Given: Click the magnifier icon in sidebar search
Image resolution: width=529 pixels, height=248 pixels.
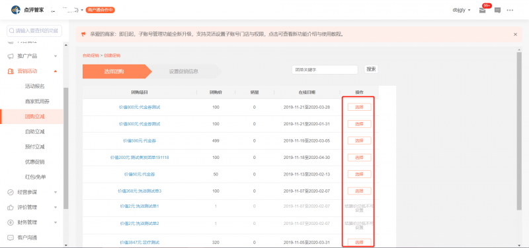Looking at the screenshot, I should 12,30.
